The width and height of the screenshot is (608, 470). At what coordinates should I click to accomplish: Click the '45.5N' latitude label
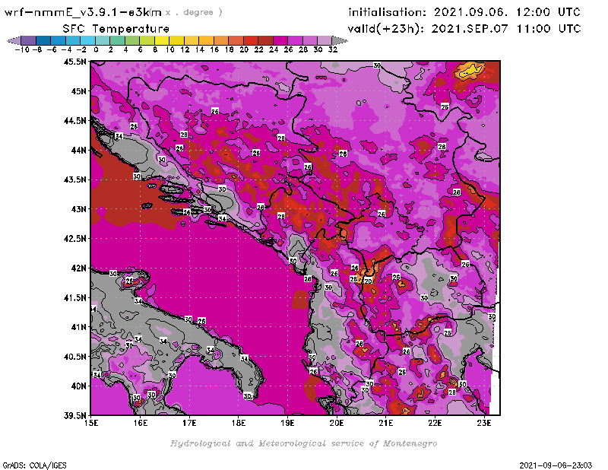tap(75, 62)
